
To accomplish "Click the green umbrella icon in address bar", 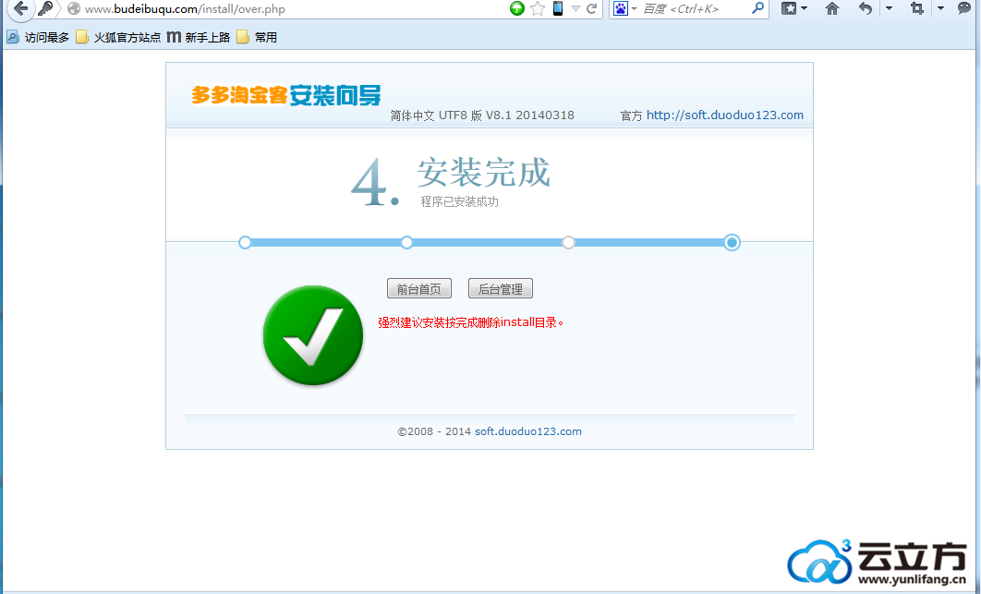I will tap(516, 8).
